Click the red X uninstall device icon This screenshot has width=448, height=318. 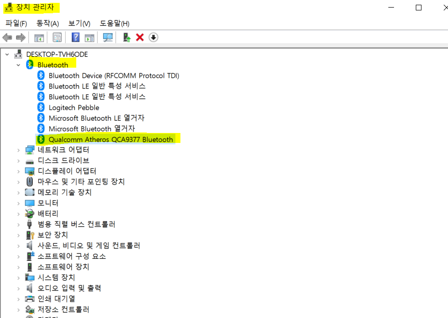(140, 37)
